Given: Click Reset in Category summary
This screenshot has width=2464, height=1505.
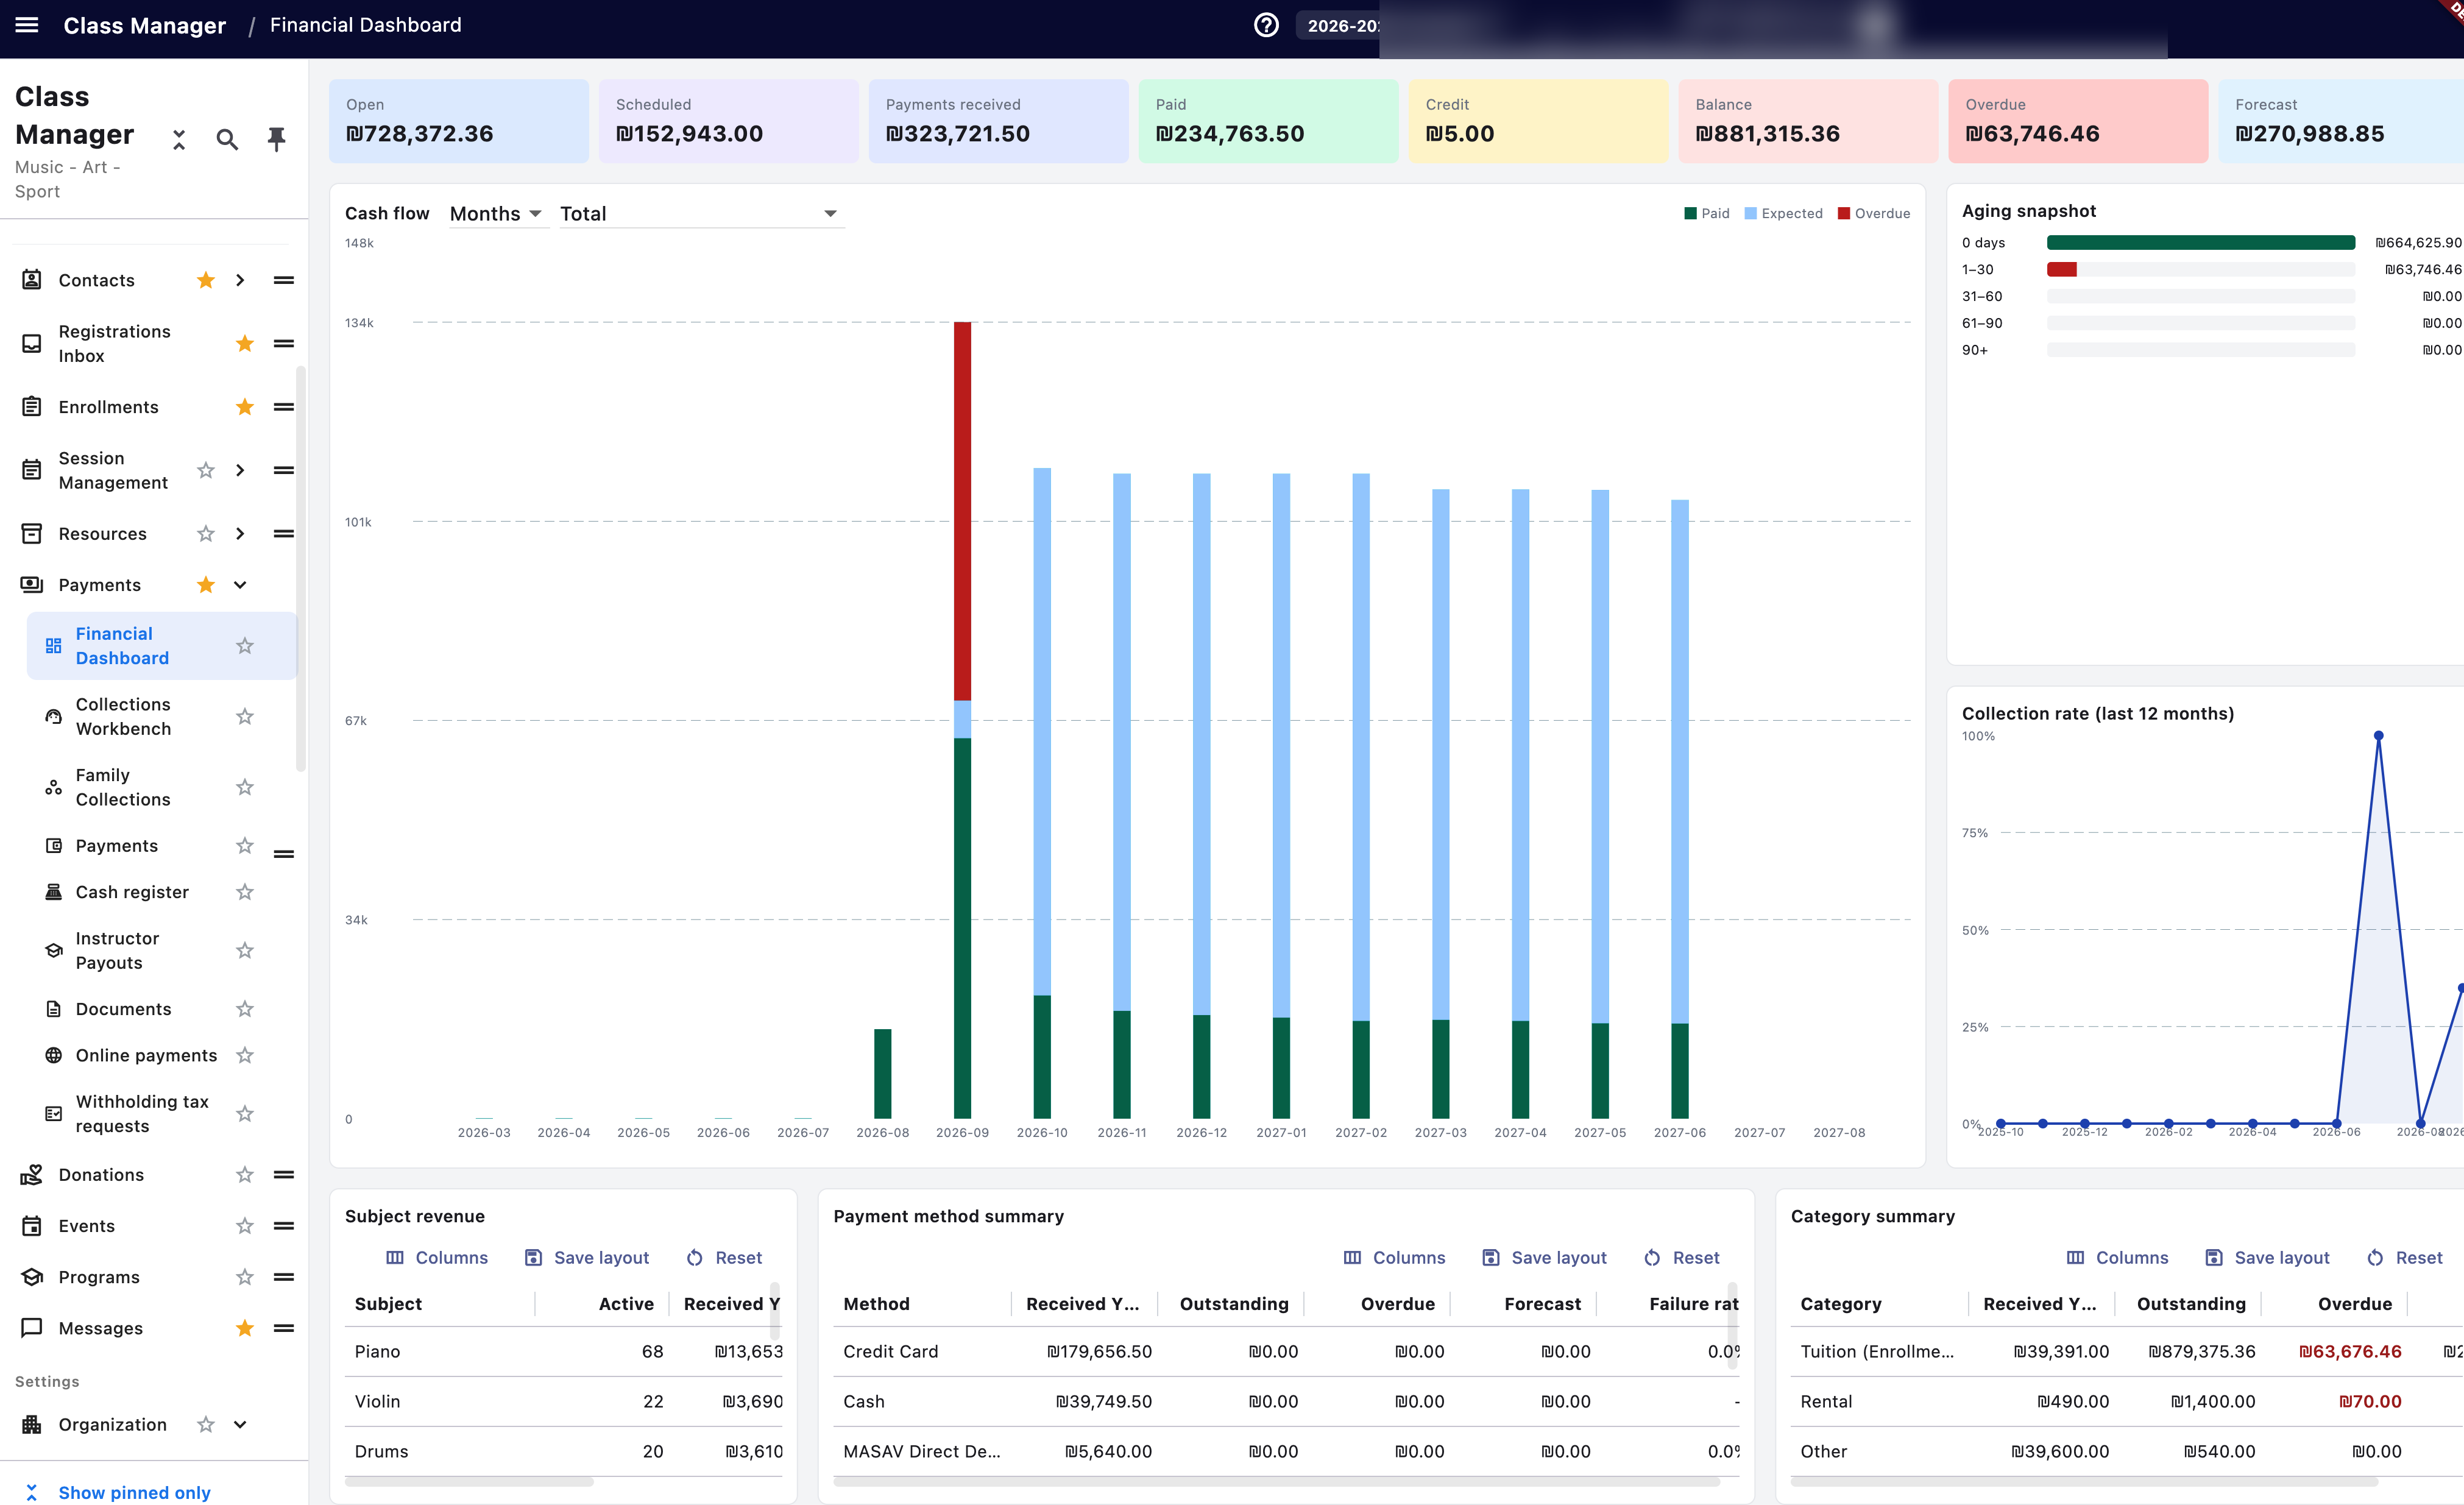Looking at the screenshot, I should (2405, 1258).
